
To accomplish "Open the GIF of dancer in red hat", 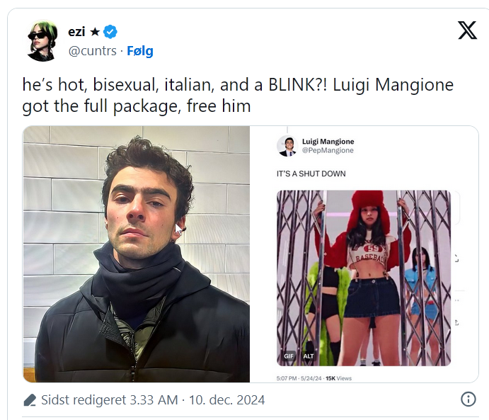I will pos(364,278).
